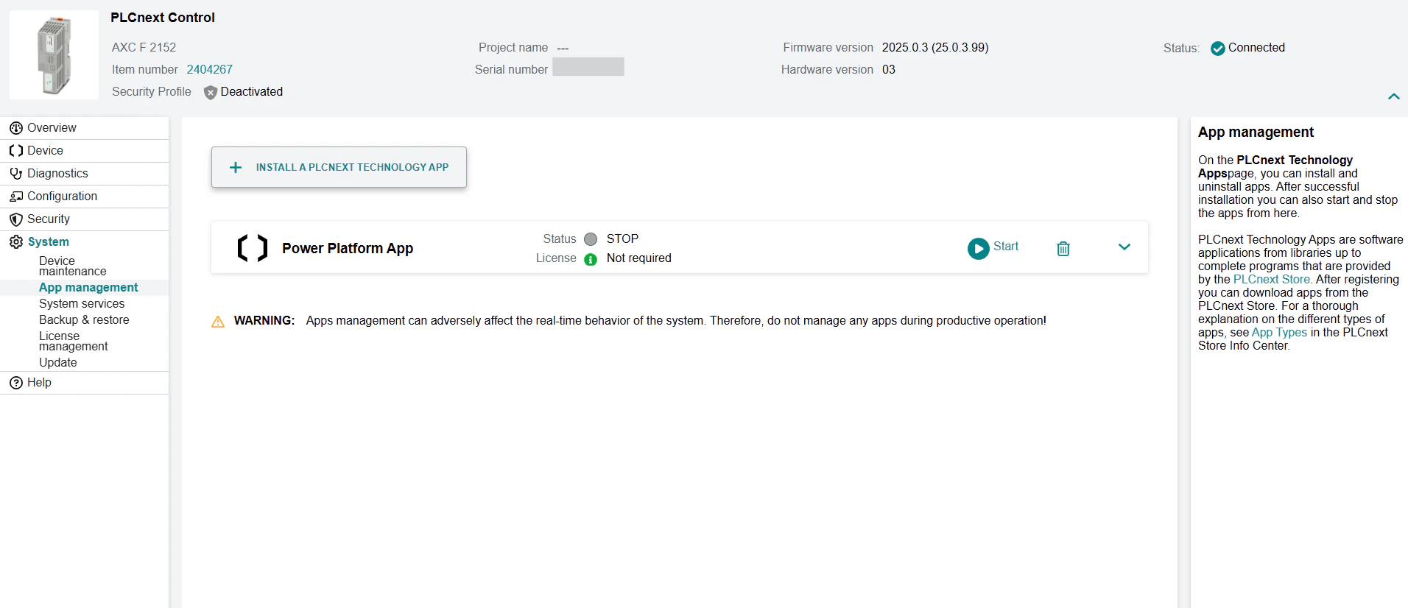Collapse the device header panel

click(x=1394, y=96)
